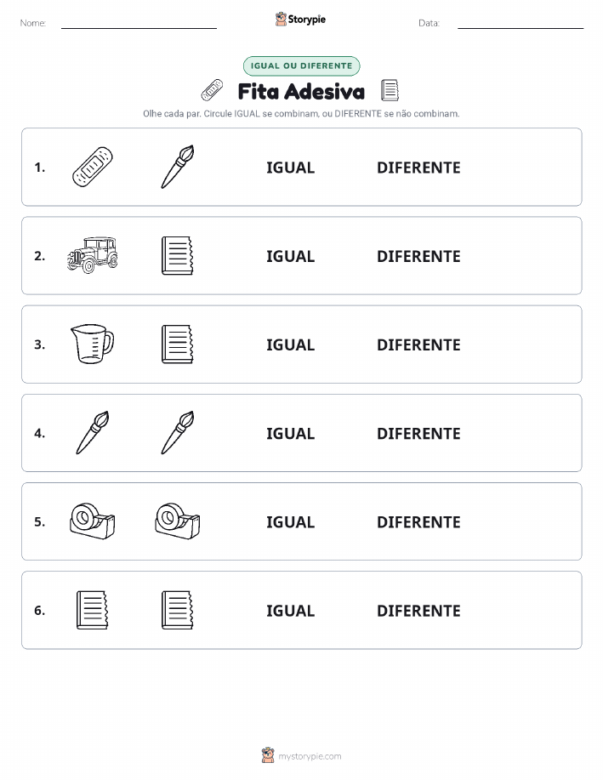The height and width of the screenshot is (780, 603).
Task: Choose IGUAL for row 4
Action: [x=291, y=433]
